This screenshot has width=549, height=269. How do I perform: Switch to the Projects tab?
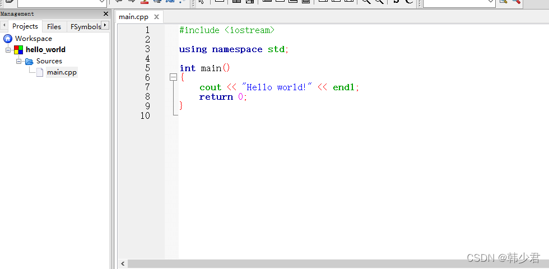coord(25,26)
